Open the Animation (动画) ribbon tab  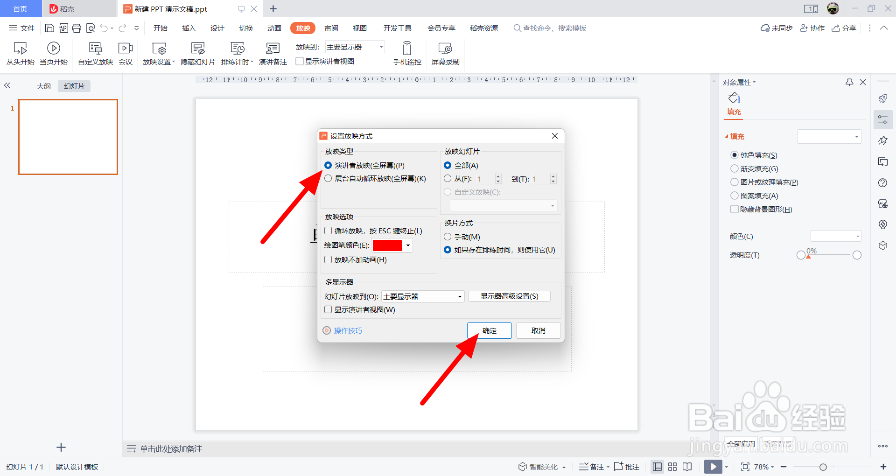coord(274,28)
